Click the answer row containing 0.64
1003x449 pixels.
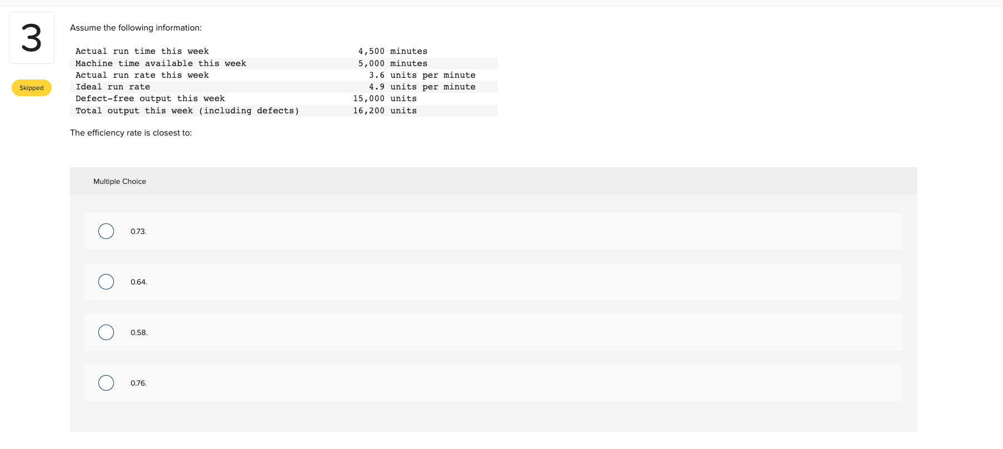tap(389, 282)
